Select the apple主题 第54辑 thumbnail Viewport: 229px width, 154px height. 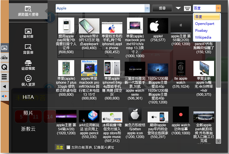click(x=66, y=116)
